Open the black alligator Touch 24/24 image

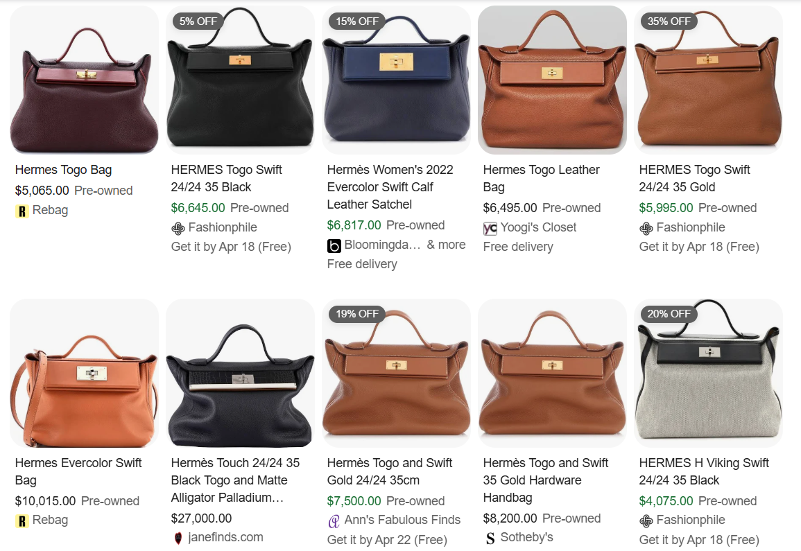coord(240,374)
